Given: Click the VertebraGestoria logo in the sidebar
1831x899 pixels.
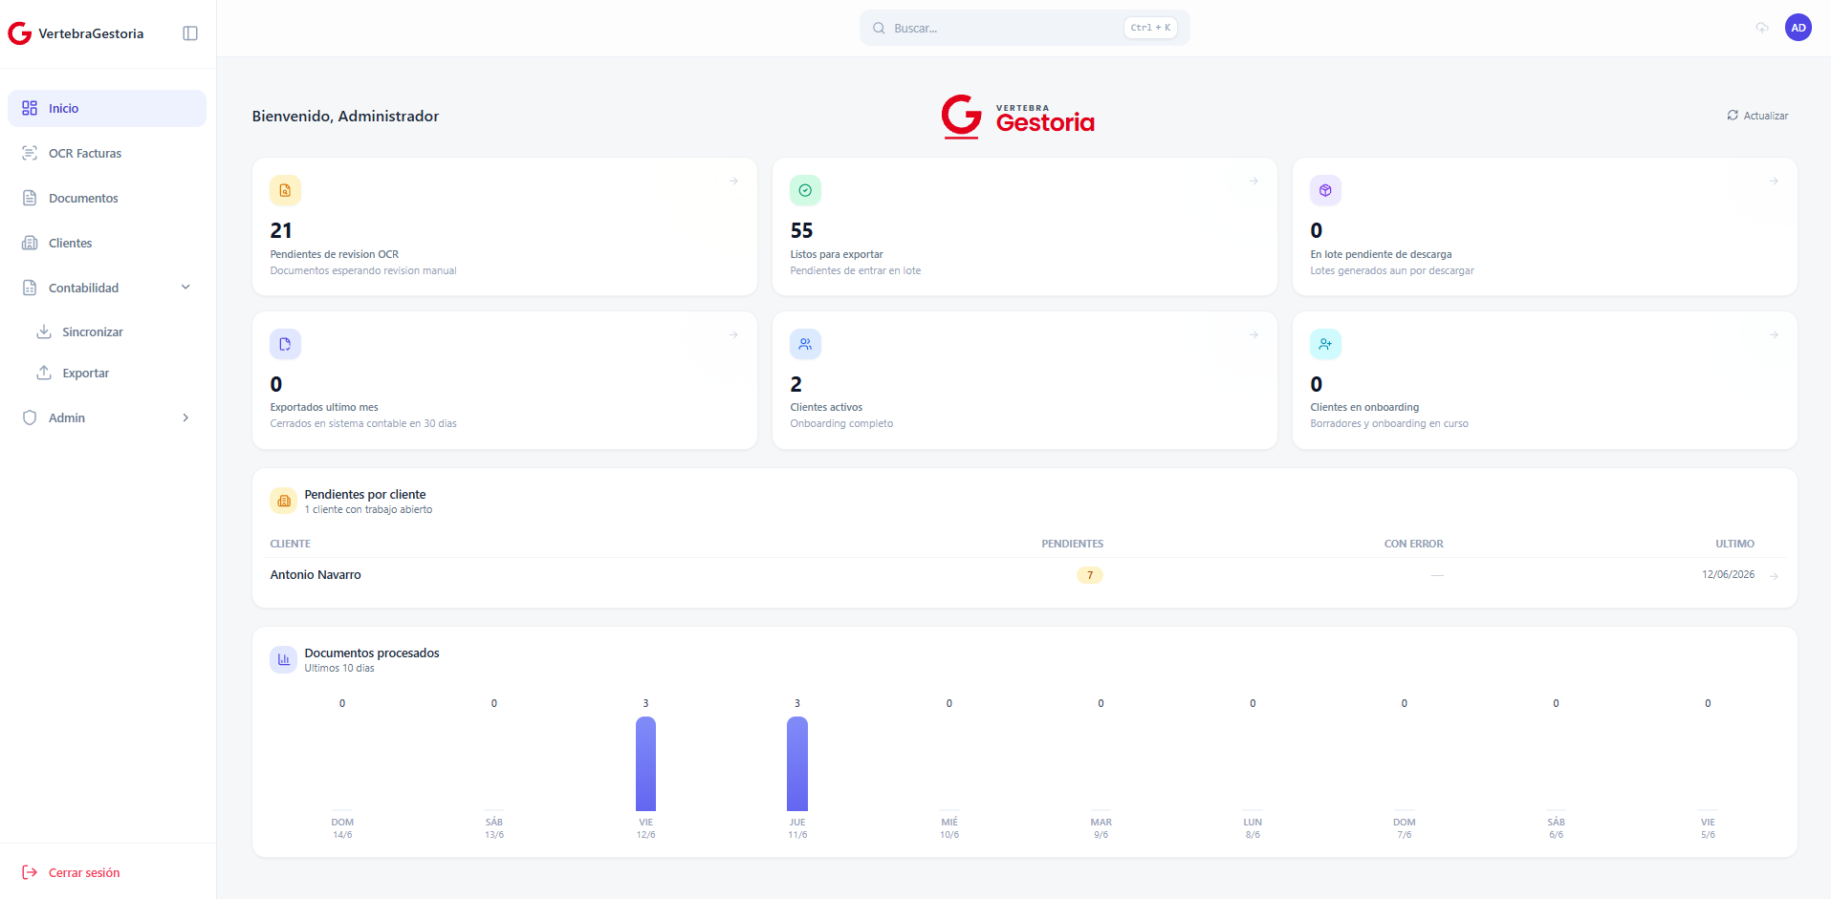Looking at the screenshot, I should (76, 33).
